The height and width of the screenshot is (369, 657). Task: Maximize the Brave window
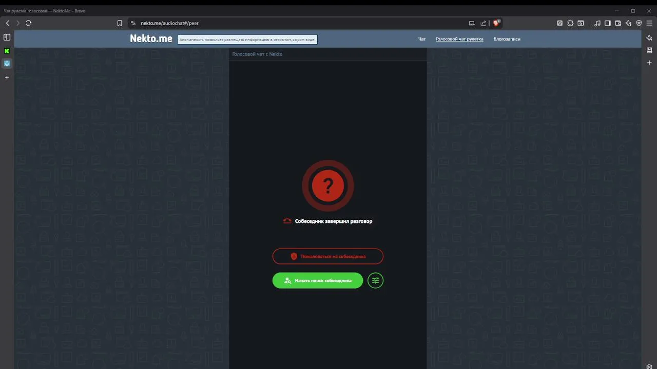633,11
